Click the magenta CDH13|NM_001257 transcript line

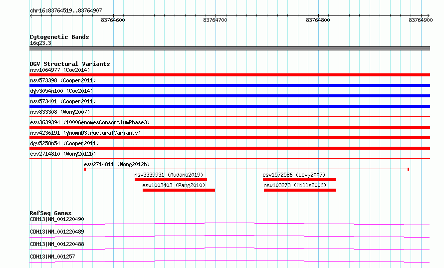(229, 261)
